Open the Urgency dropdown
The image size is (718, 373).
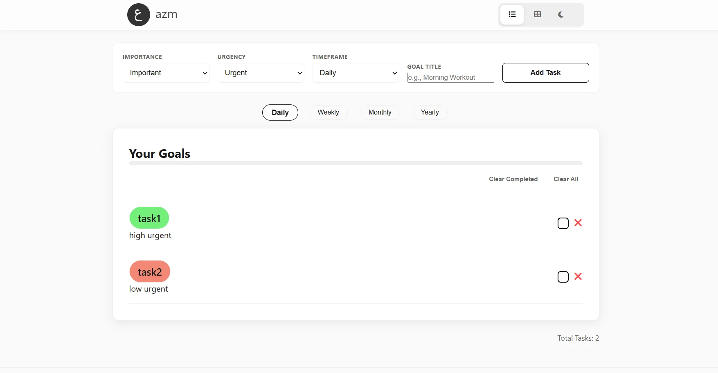coord(261,73)
